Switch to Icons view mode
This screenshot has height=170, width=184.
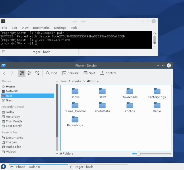point(22,73)
